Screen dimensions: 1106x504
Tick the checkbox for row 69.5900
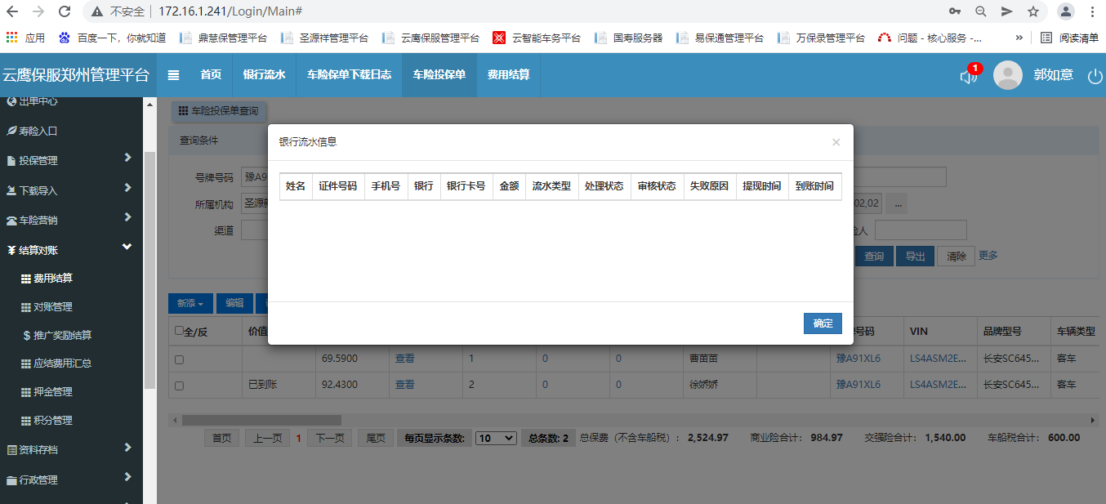pos(179,359)
